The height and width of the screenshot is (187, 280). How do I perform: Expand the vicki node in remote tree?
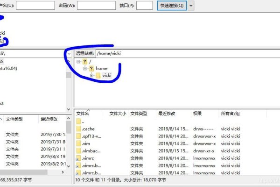[92, 76]
